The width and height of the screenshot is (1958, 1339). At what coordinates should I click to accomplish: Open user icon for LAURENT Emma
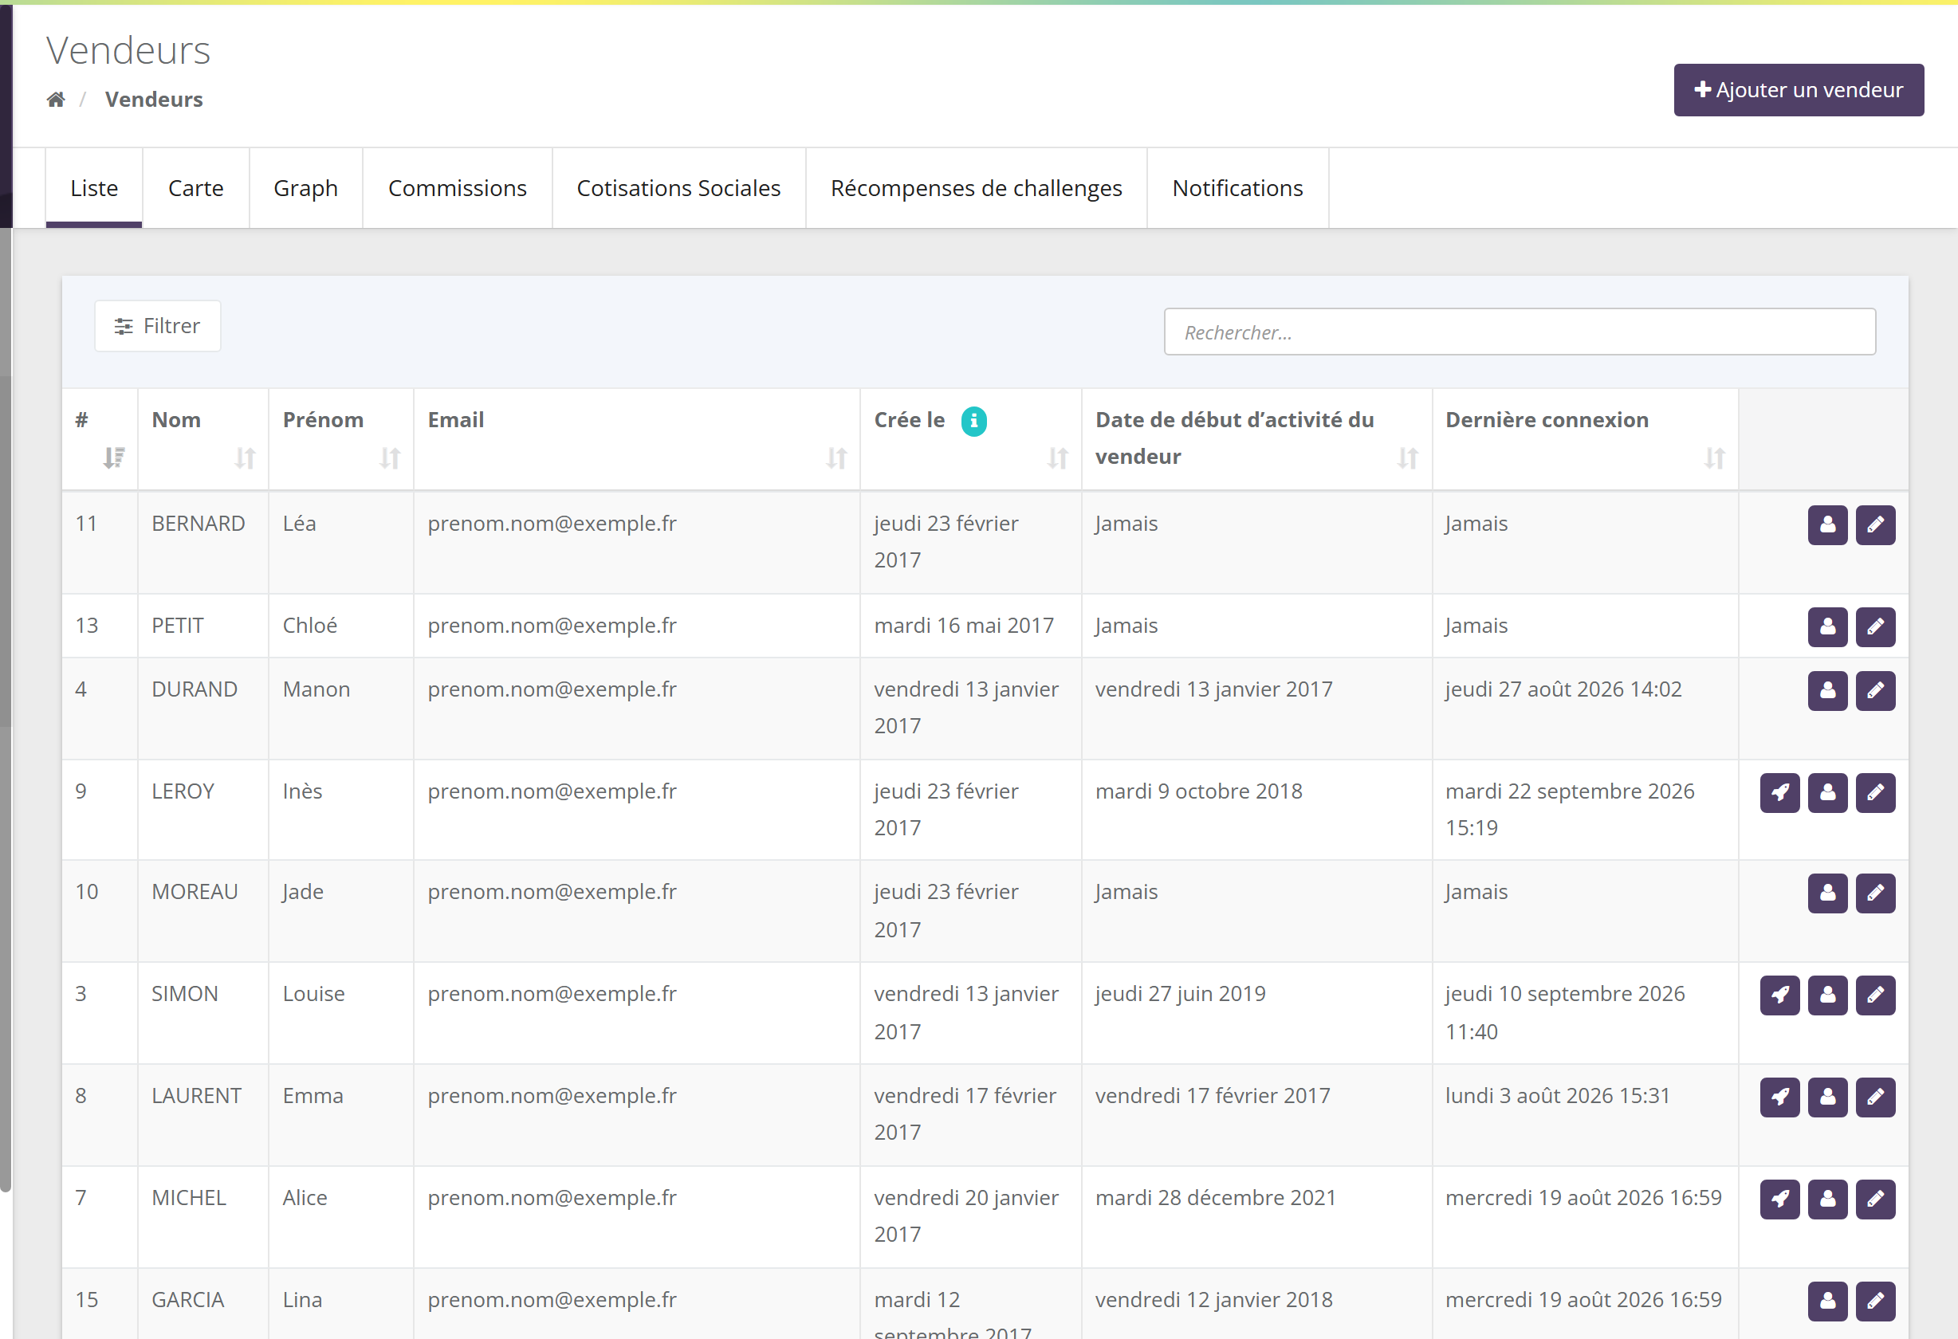(x=1827, y=1098)
